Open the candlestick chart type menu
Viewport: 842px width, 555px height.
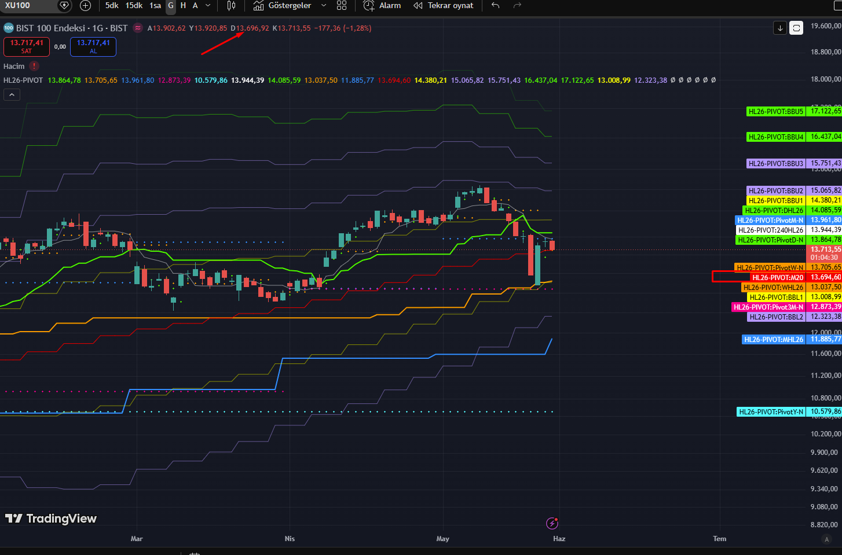tap(231, 6)
